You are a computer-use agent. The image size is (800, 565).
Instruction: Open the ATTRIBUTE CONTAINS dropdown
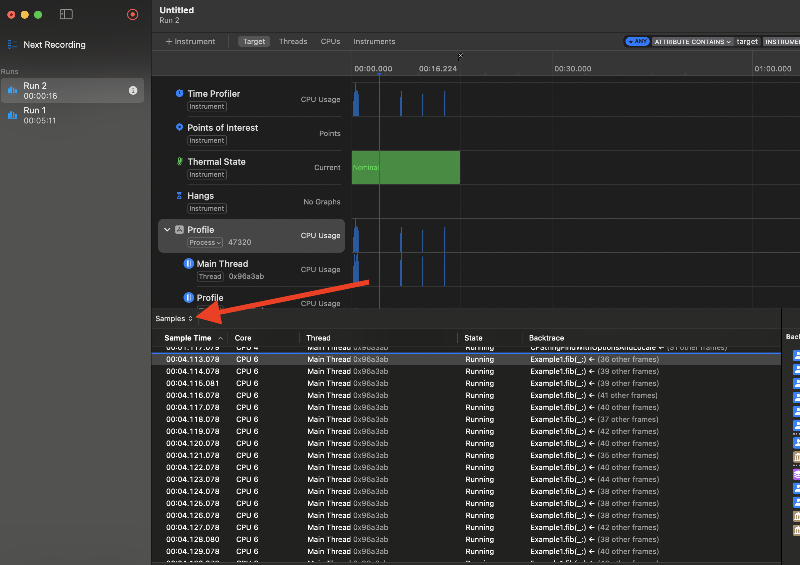(692, 42)
